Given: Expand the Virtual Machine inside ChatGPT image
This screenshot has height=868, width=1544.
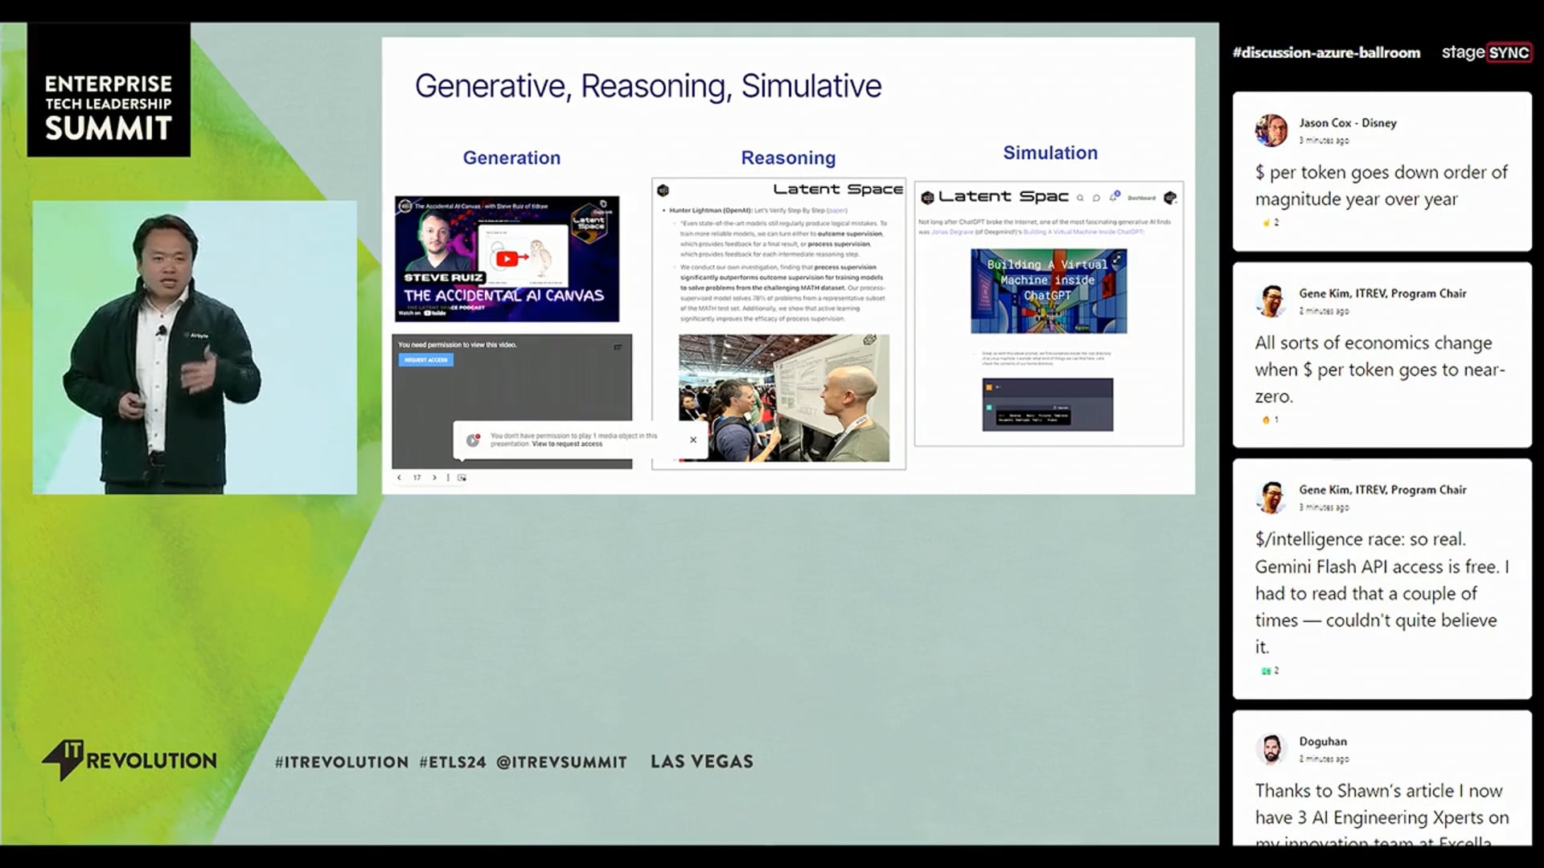Looking at the screenshot, I should pos(1117,259).
